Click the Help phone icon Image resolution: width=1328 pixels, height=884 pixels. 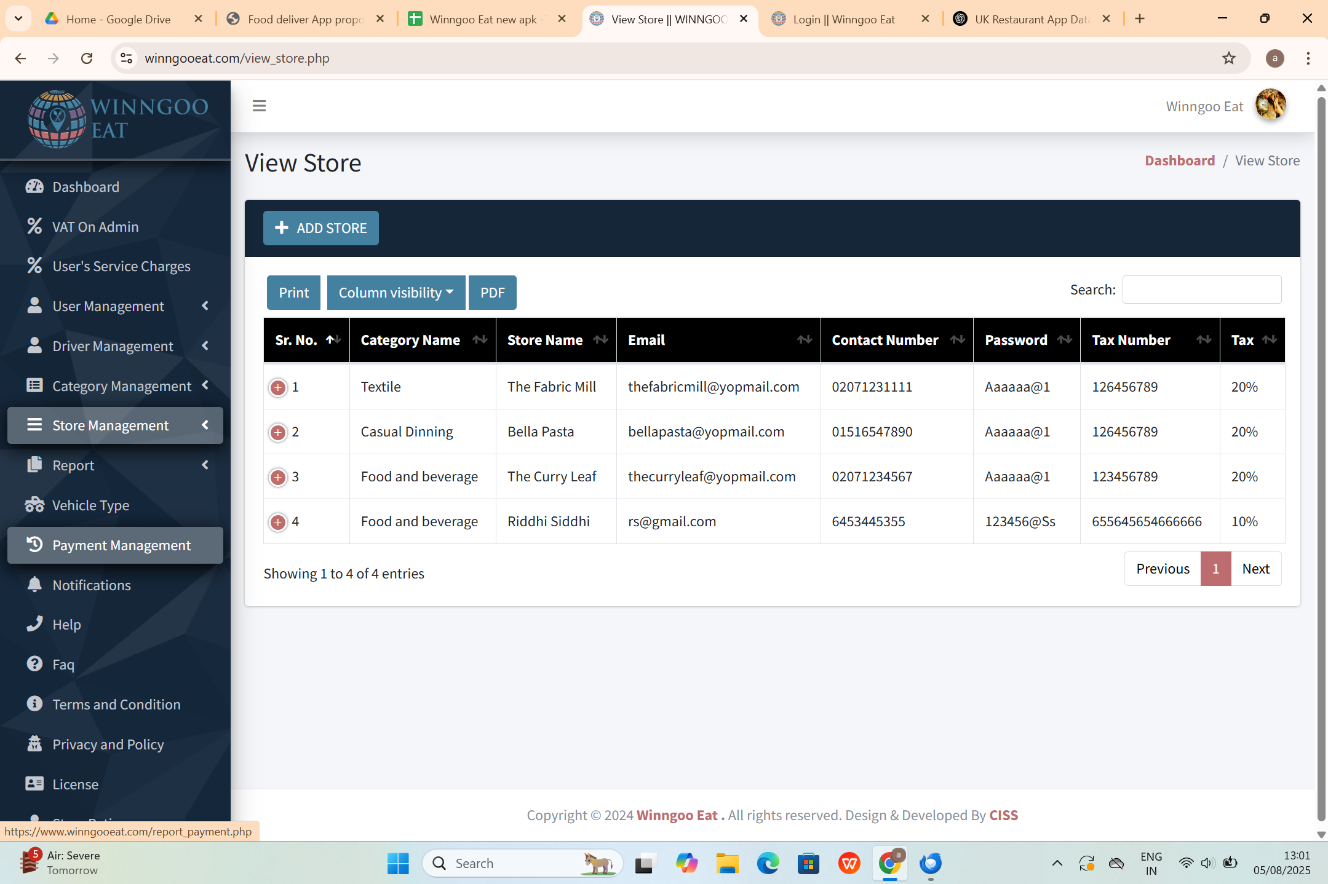point(34,624)
